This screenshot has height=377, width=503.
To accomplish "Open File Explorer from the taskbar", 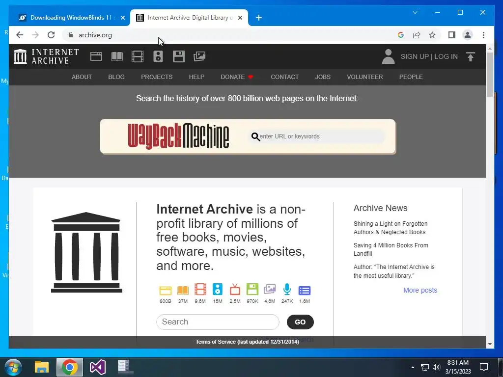I will (x=41, y=367).
